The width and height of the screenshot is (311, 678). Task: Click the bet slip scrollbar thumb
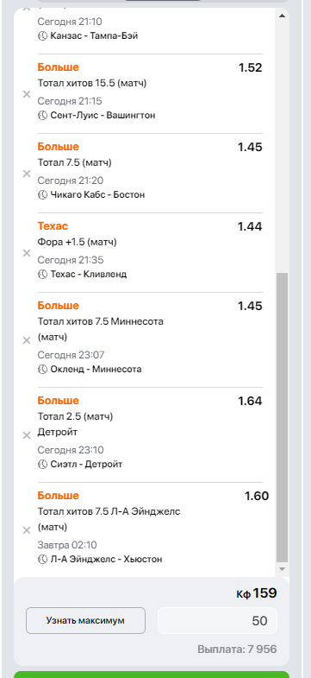coord(282,418)
